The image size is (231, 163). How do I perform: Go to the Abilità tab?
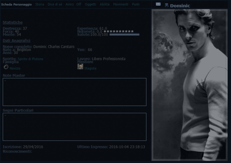105,4
